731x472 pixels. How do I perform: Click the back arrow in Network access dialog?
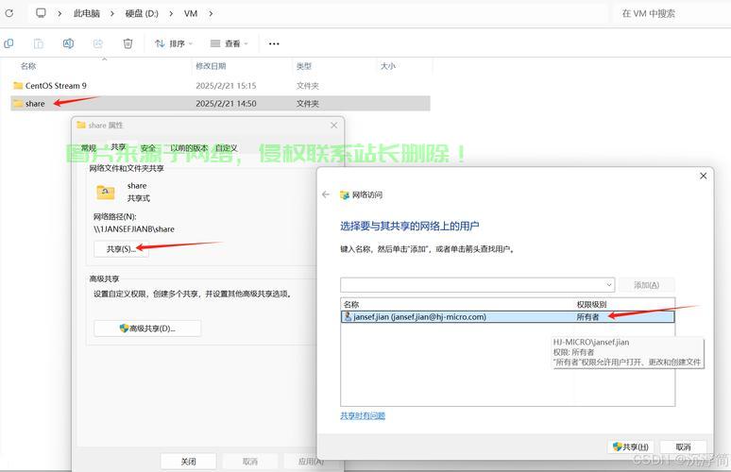326,194
